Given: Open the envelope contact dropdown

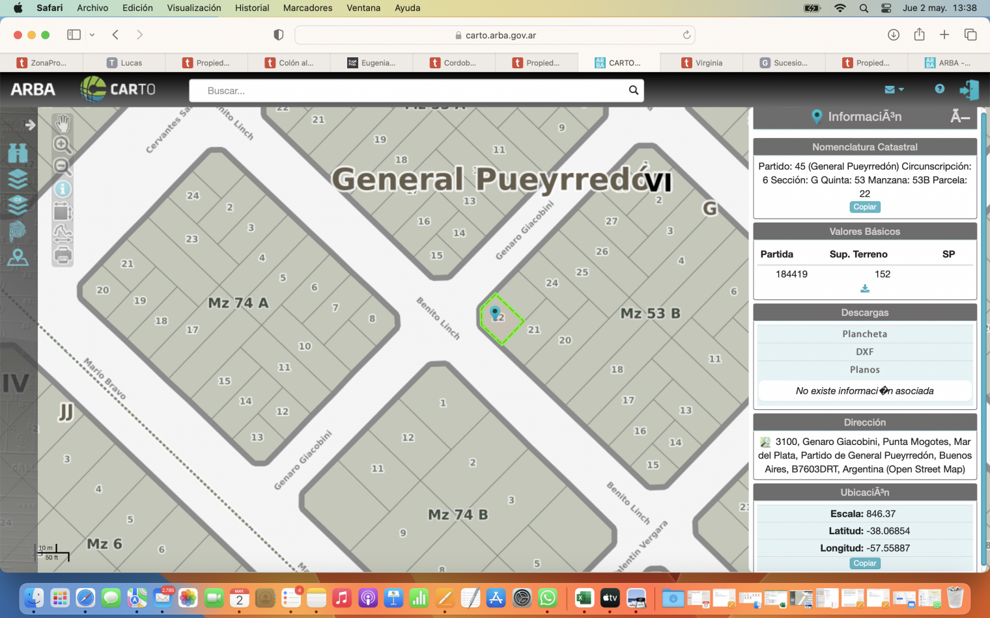Looking at the screenshot, I should [894, 89].
